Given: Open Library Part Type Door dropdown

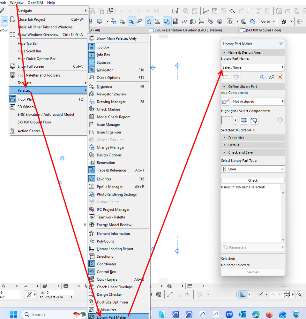Looking at the screenshot, I should (253, 169).
